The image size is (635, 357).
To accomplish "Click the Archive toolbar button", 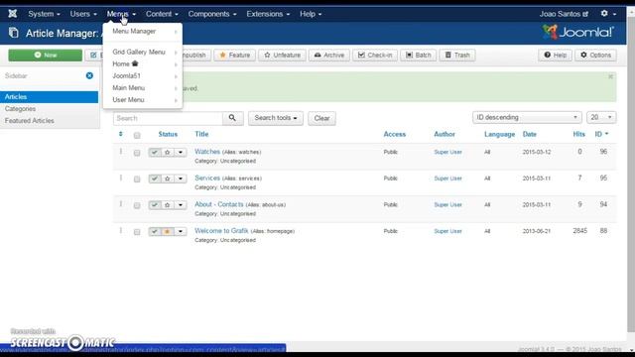I will click(328, 56).
